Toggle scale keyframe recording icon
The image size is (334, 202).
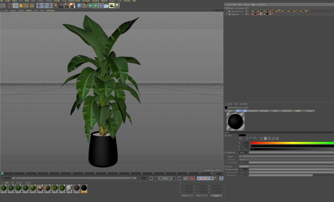pos(203,179)
